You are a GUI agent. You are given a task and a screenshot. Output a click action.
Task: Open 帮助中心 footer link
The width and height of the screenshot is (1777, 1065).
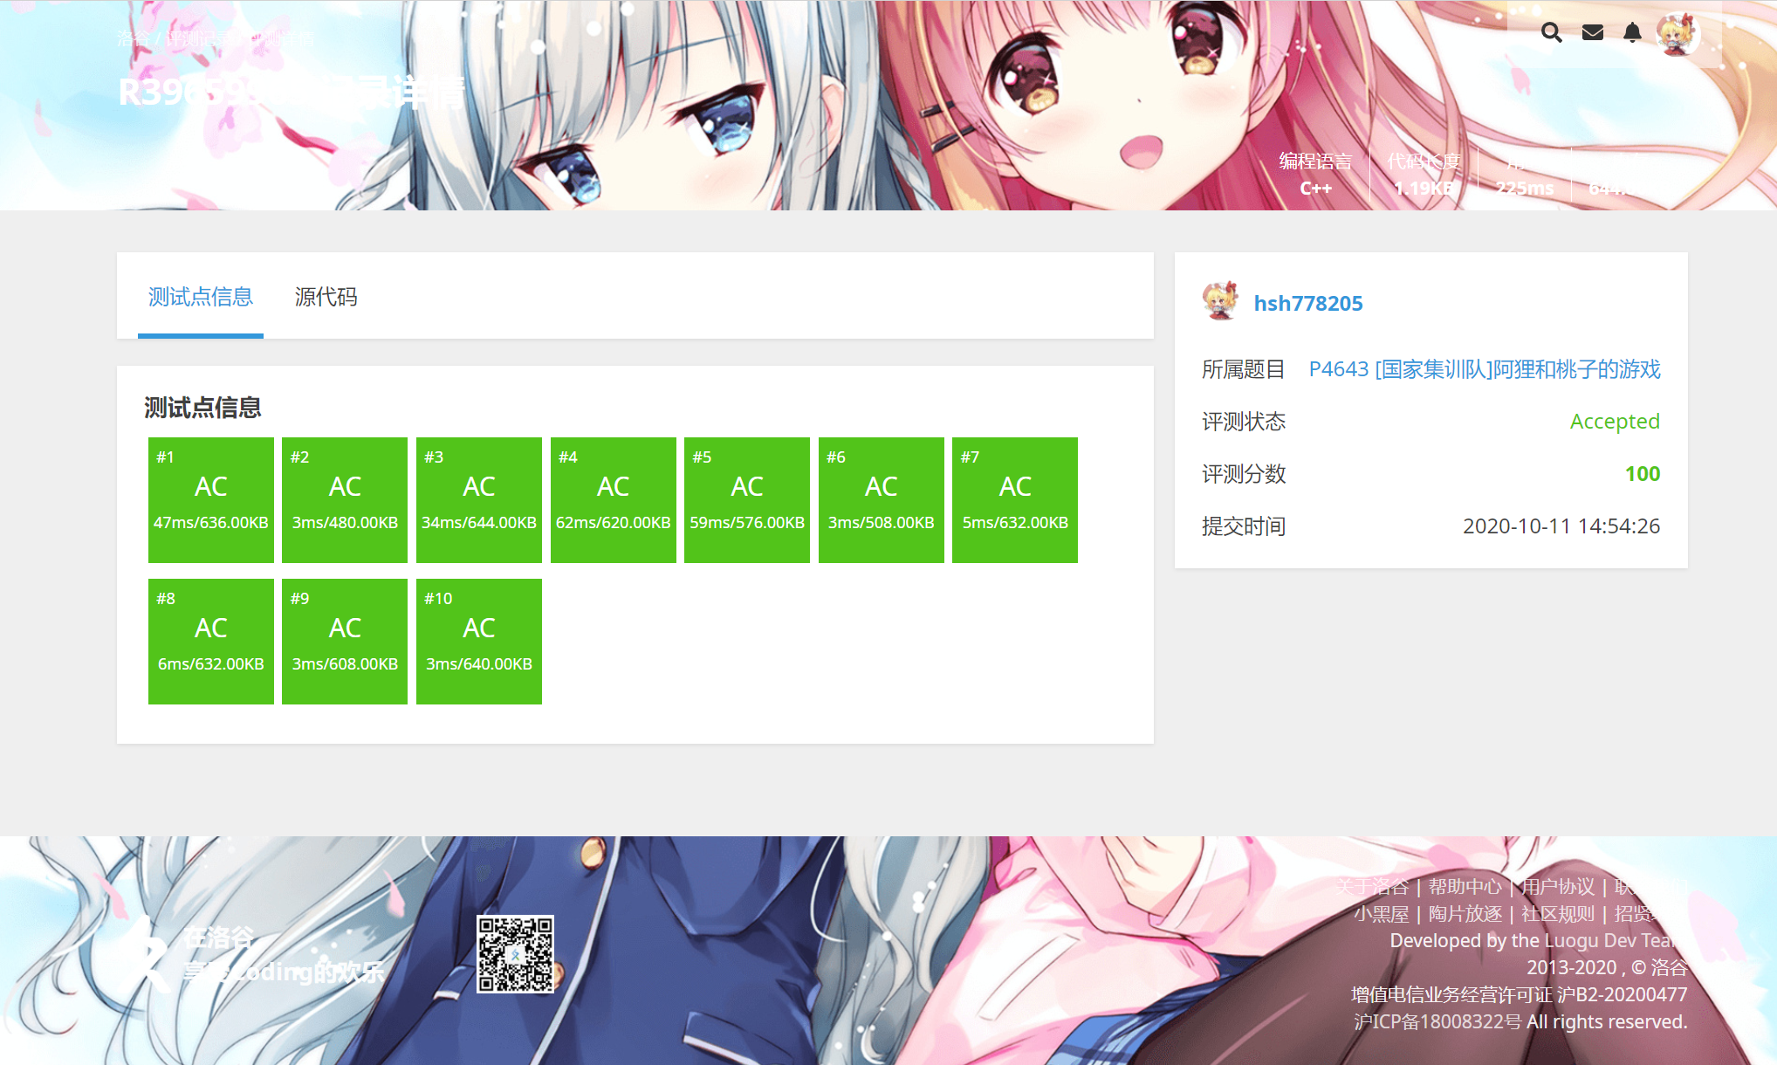point(1465,887)
